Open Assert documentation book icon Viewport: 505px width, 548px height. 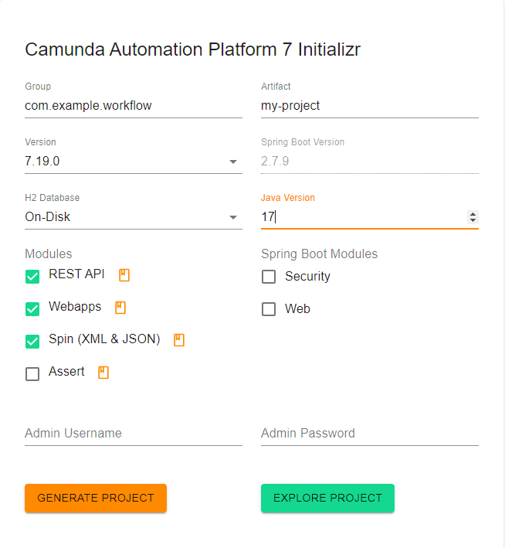tap(103, 372)
